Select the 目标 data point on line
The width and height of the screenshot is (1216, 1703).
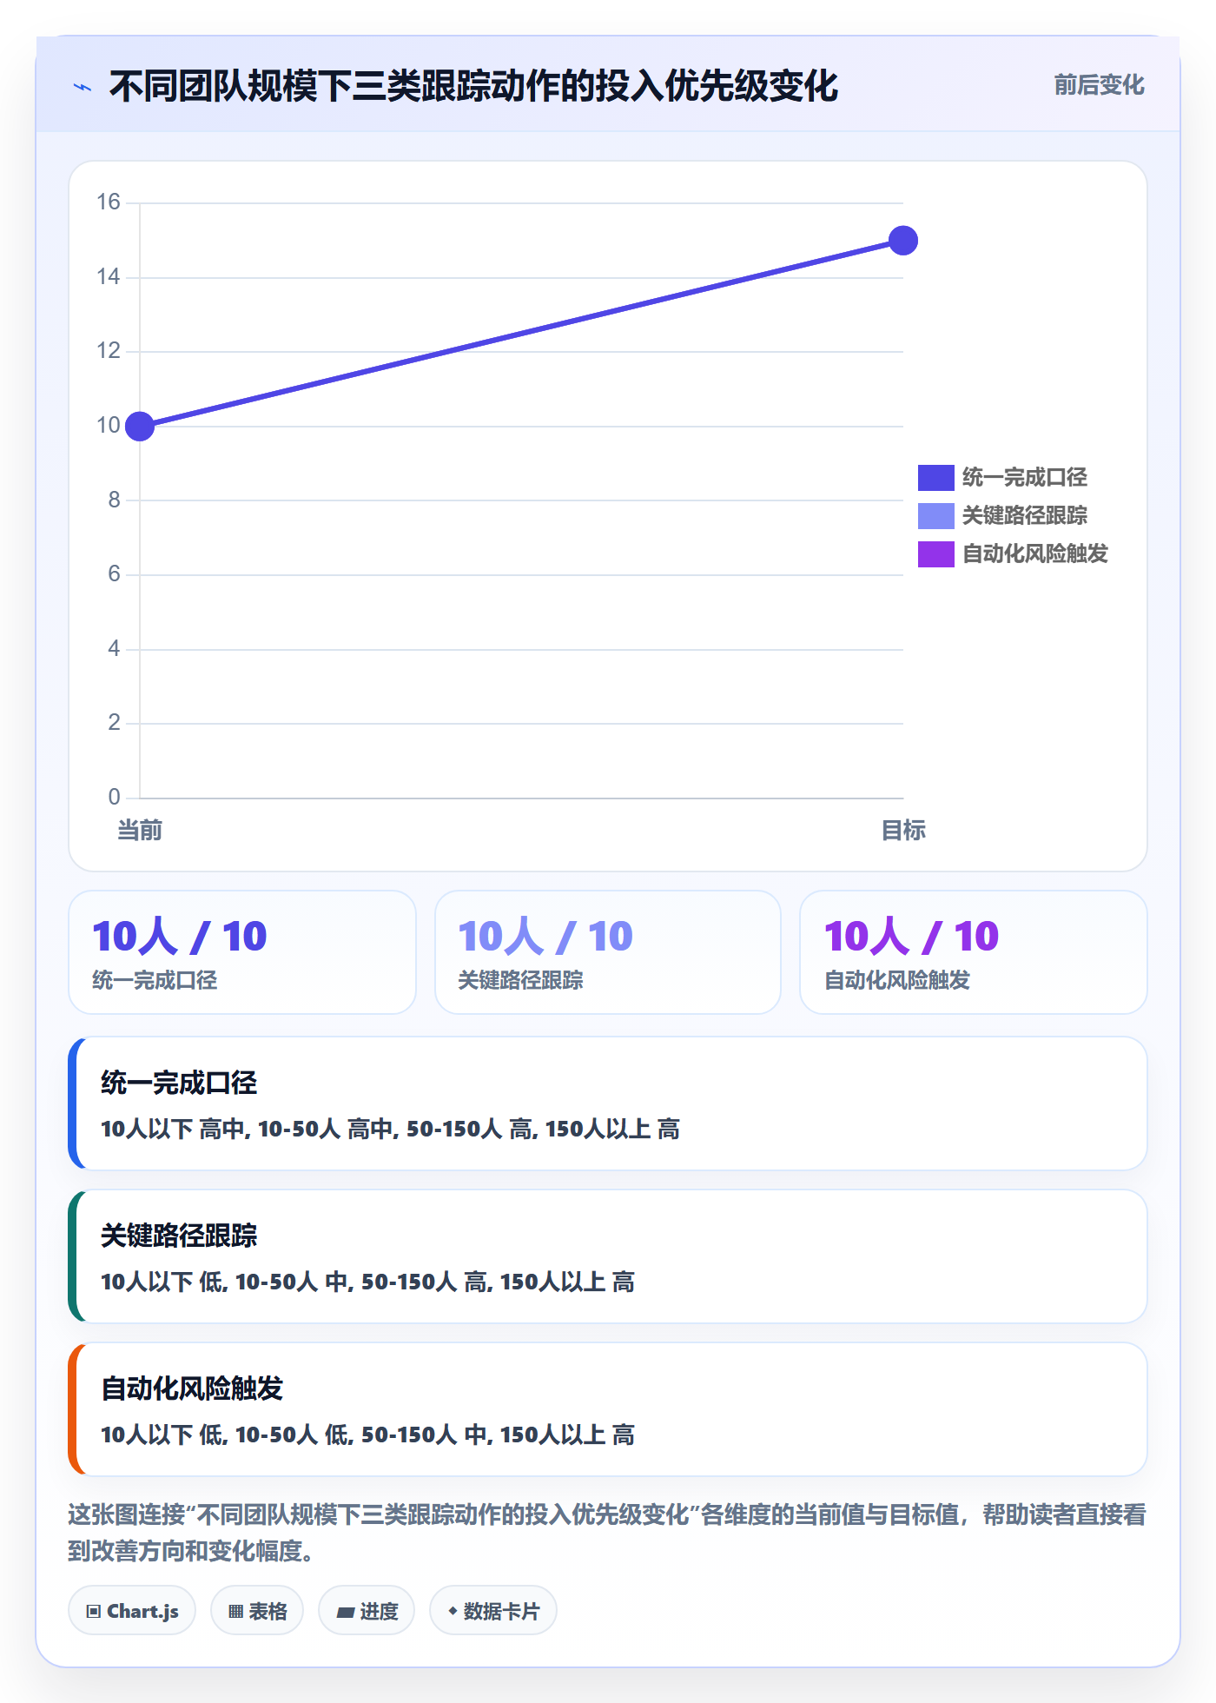903,241
